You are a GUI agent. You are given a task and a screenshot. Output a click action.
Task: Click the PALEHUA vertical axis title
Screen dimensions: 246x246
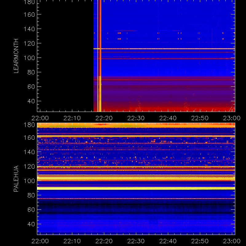click(x=16, y=179)
